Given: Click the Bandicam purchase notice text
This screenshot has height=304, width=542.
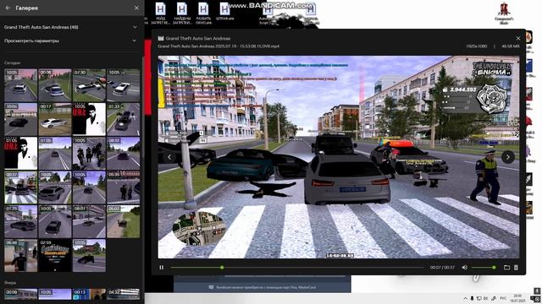Looking at the screenshot, I should (266, 287).
